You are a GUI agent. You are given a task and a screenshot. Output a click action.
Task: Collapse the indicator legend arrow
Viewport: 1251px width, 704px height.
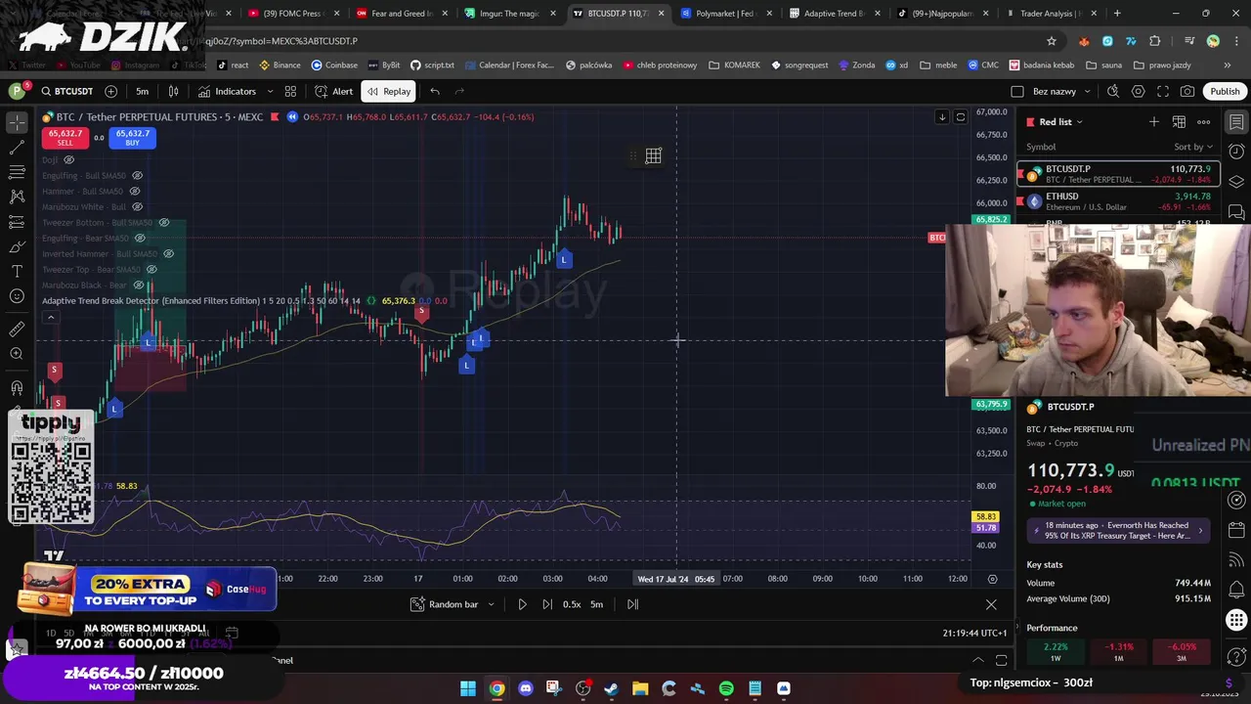(x=51, y=317)
